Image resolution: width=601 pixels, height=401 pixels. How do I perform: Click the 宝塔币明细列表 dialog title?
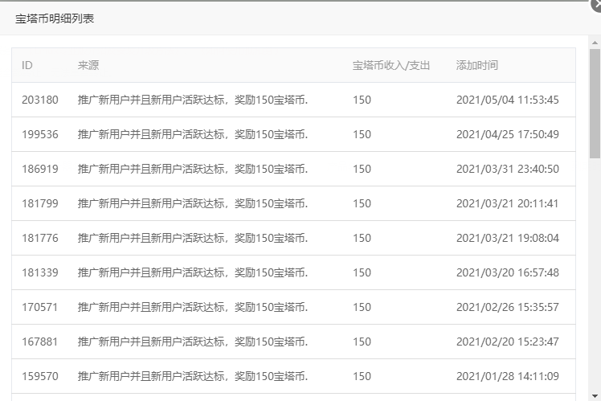click(x=55, y=18)
